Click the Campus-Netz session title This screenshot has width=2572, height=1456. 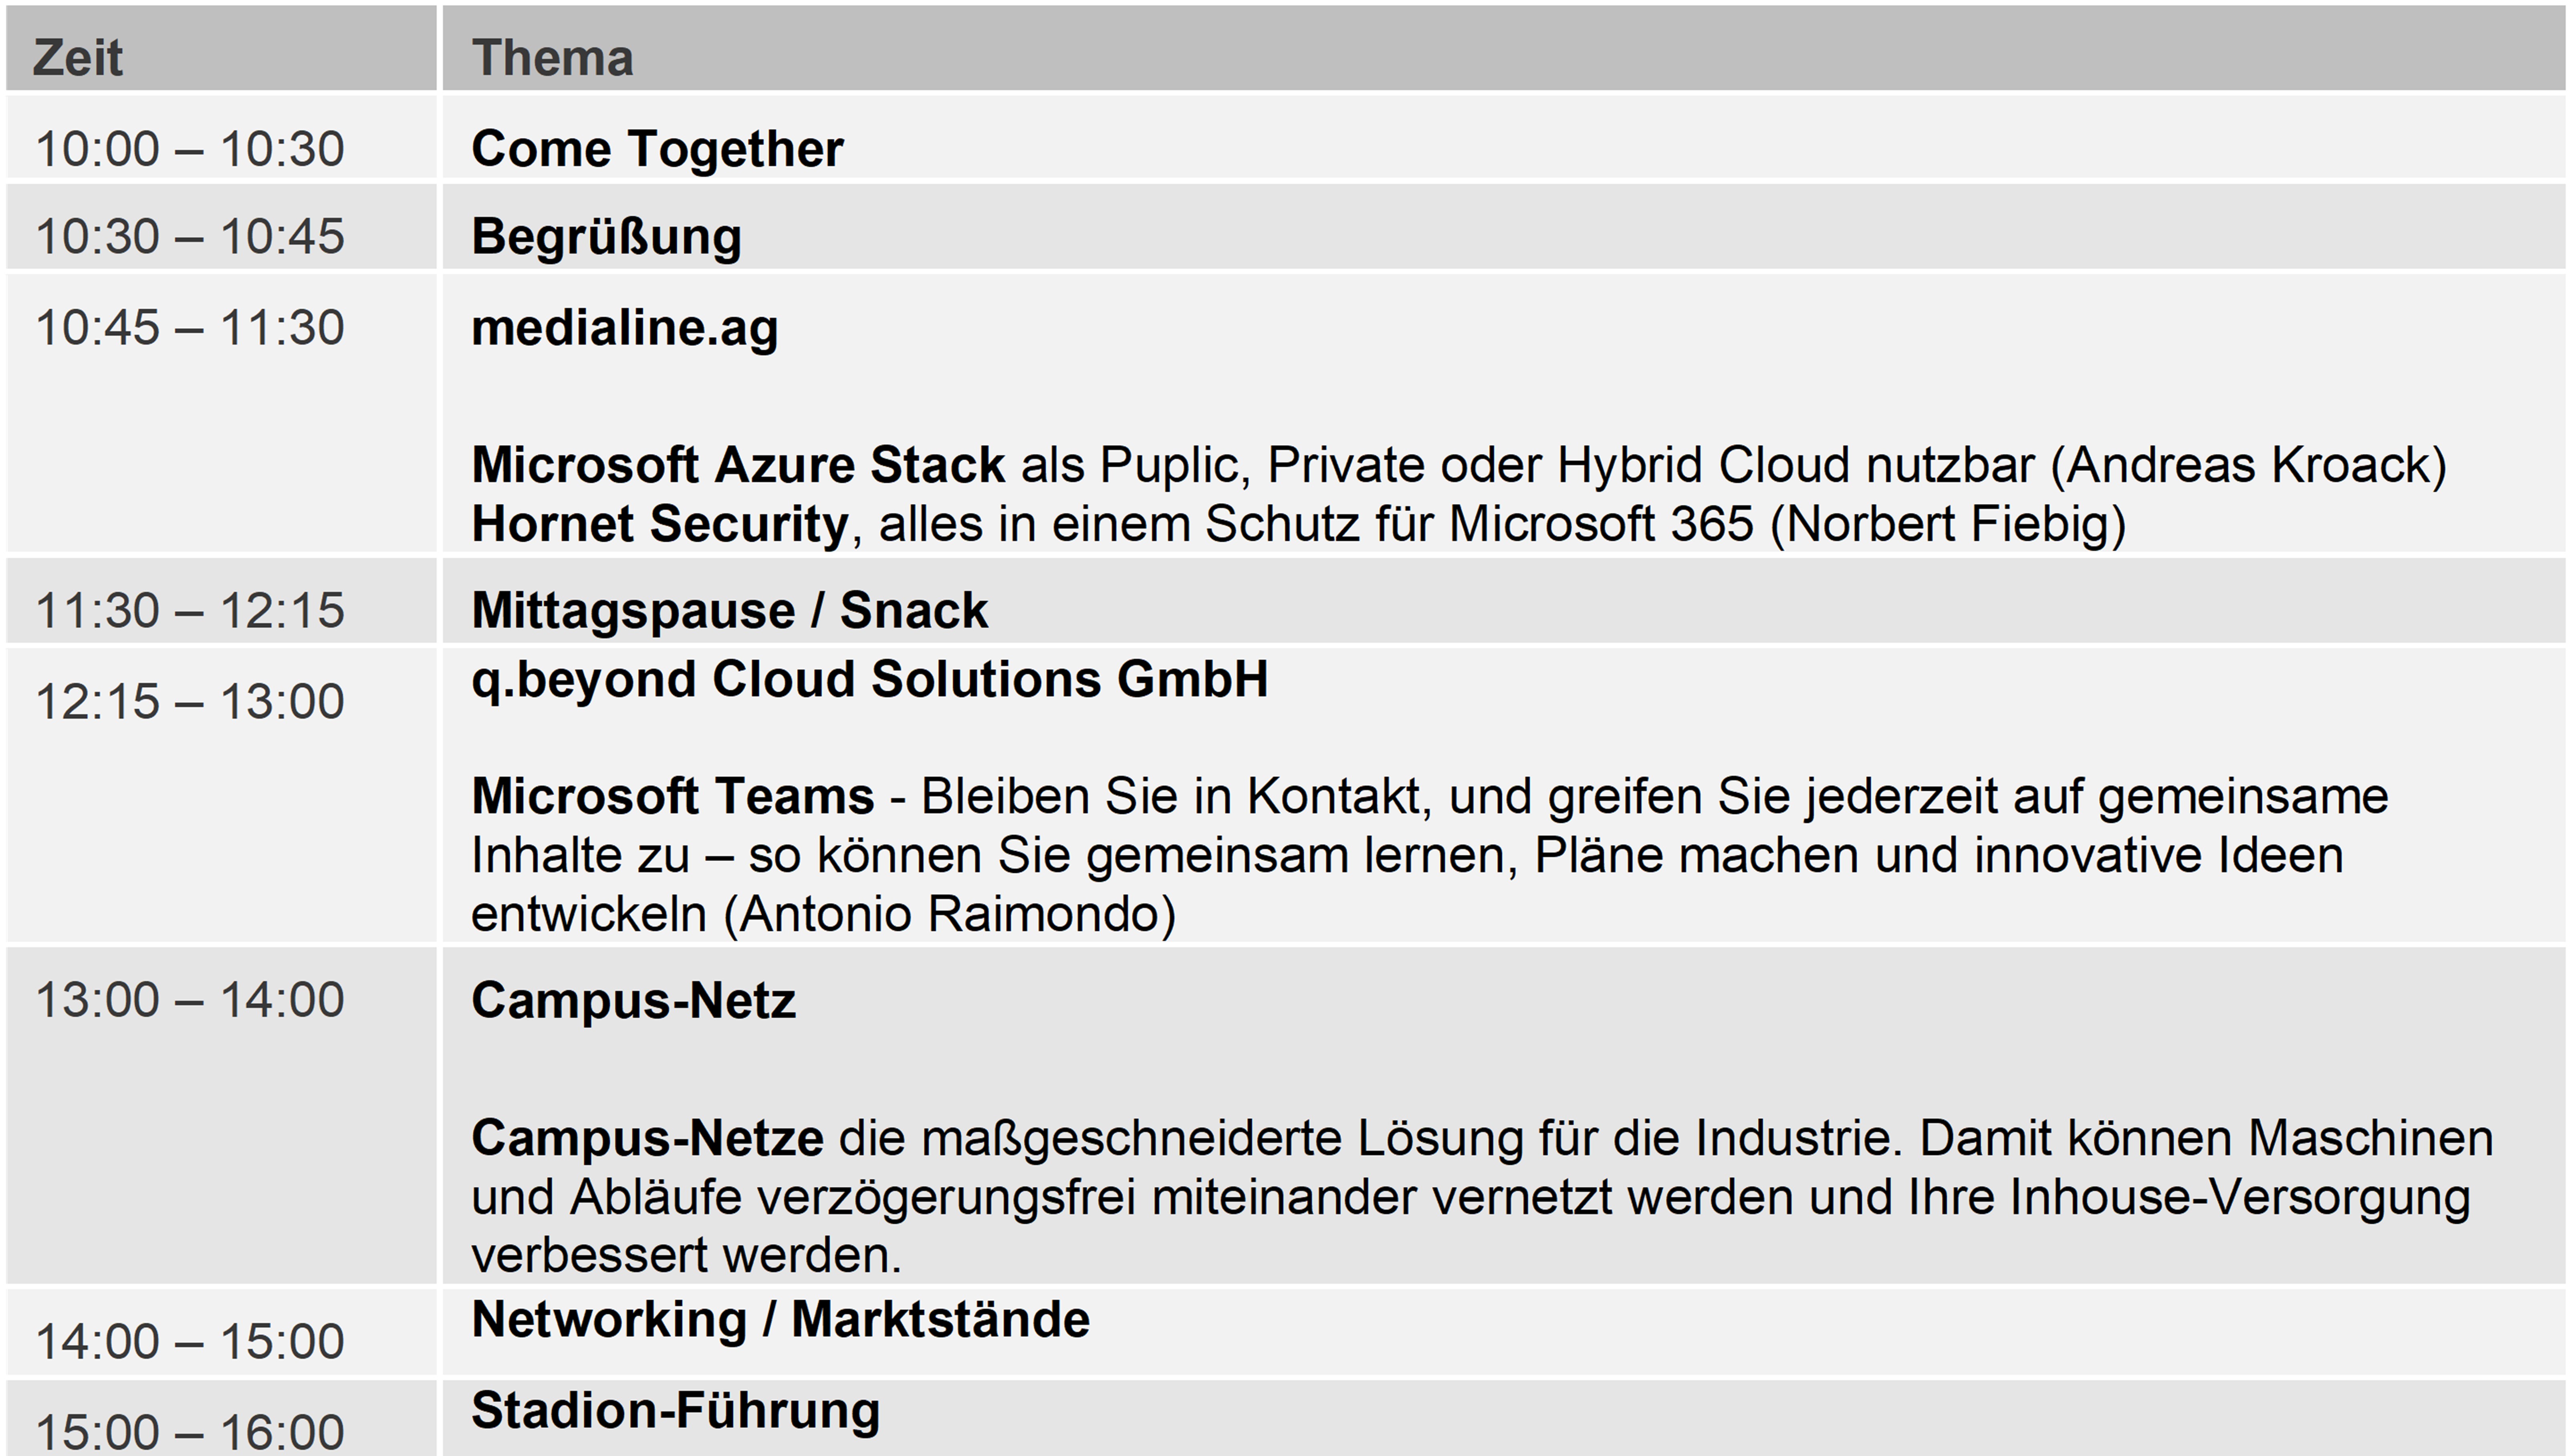[x=633, y=1001]
